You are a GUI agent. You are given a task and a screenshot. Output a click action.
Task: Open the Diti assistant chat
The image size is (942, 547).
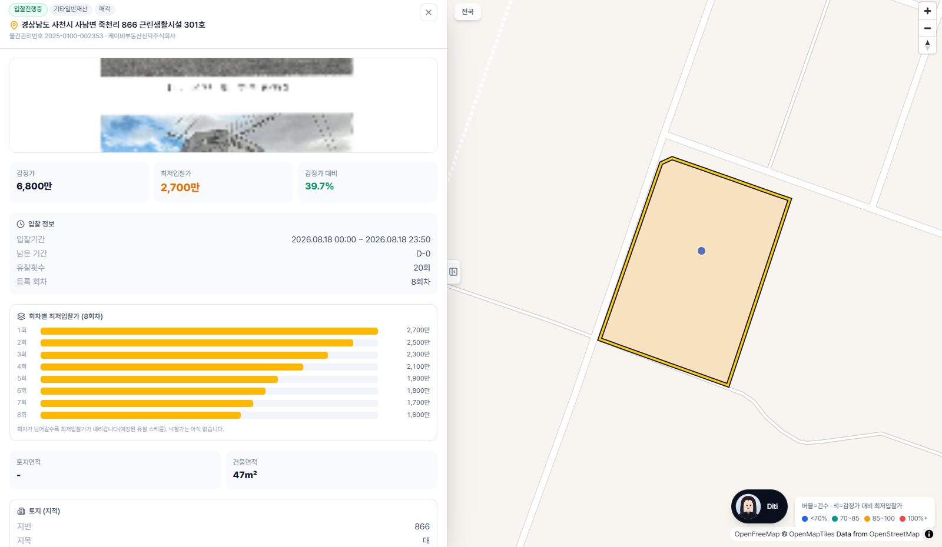759,506
